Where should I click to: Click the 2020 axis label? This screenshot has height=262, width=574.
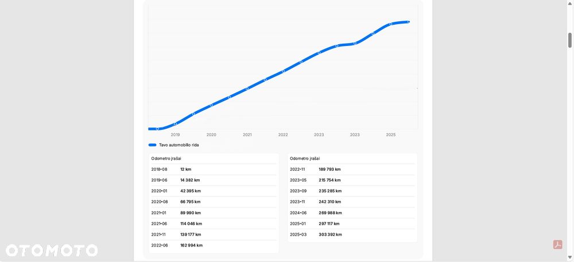coord(211,135)
